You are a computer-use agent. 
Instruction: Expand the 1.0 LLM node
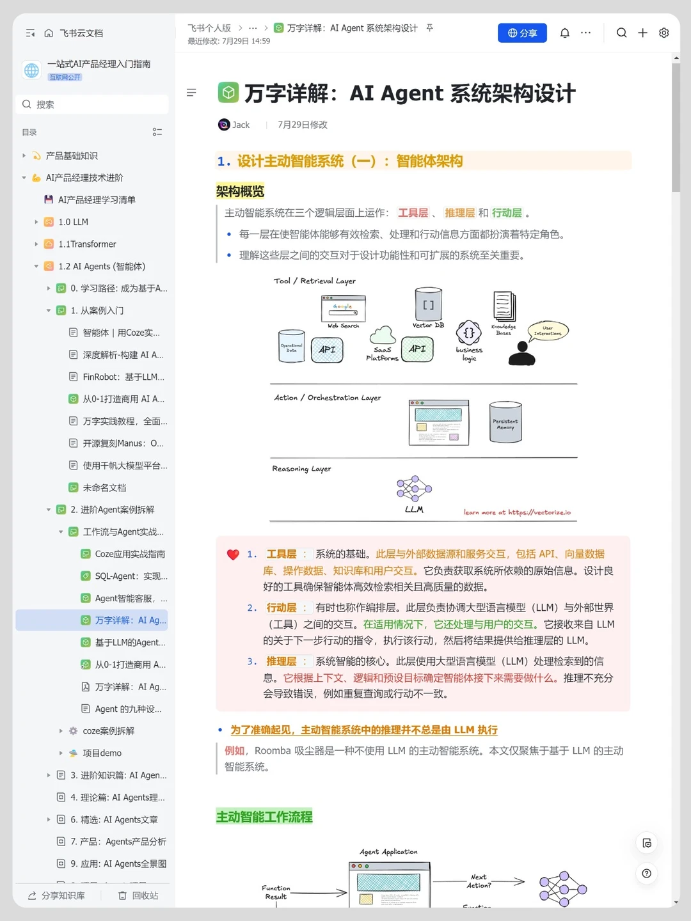(36, 222)
